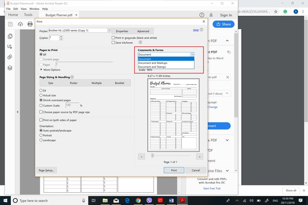
Task: Select the Landscape orientation radio button
Action: [41, 140]
